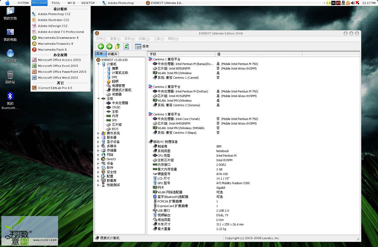Select 中央处理器 under 主板
This screenshot has height=247, width=378.
(120, 103)
